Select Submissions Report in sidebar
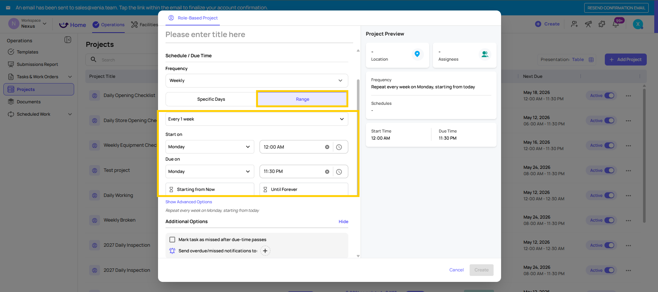658x292 pixels. click(x=37, y=64)
